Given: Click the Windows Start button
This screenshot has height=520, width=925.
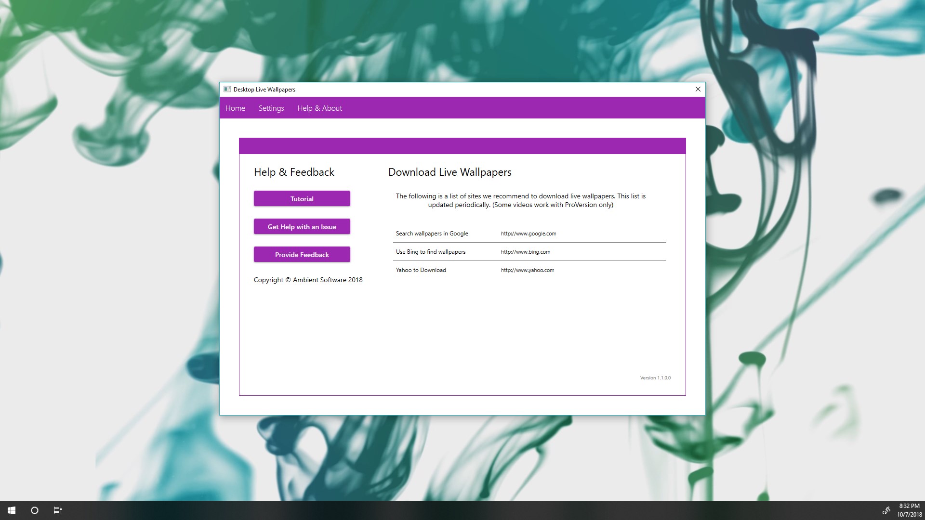Looking at the screenshot, I should (12, 510).
